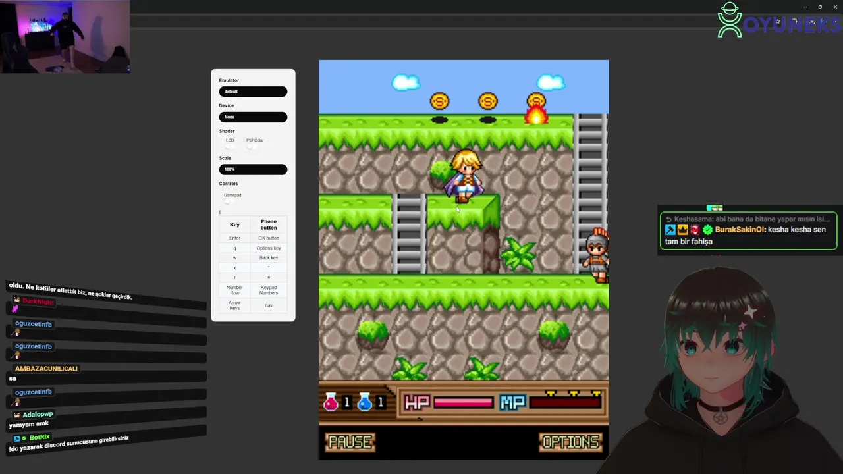Screen dimensions: 843x474
Task: Click the blonde hero character sprite
Action: (x=464, y=176)
